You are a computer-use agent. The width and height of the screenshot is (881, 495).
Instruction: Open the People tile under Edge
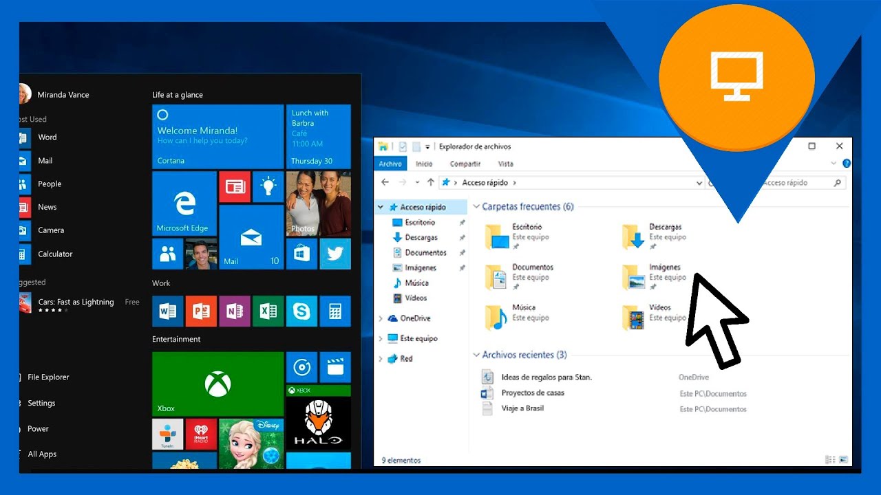tap(167, 254)
